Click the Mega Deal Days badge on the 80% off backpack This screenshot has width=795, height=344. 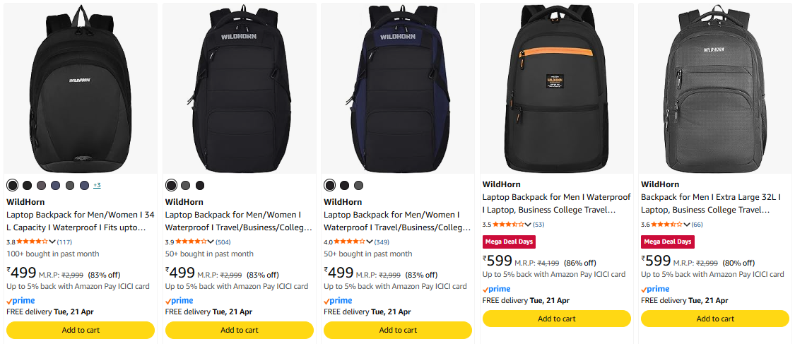point(667,242)
